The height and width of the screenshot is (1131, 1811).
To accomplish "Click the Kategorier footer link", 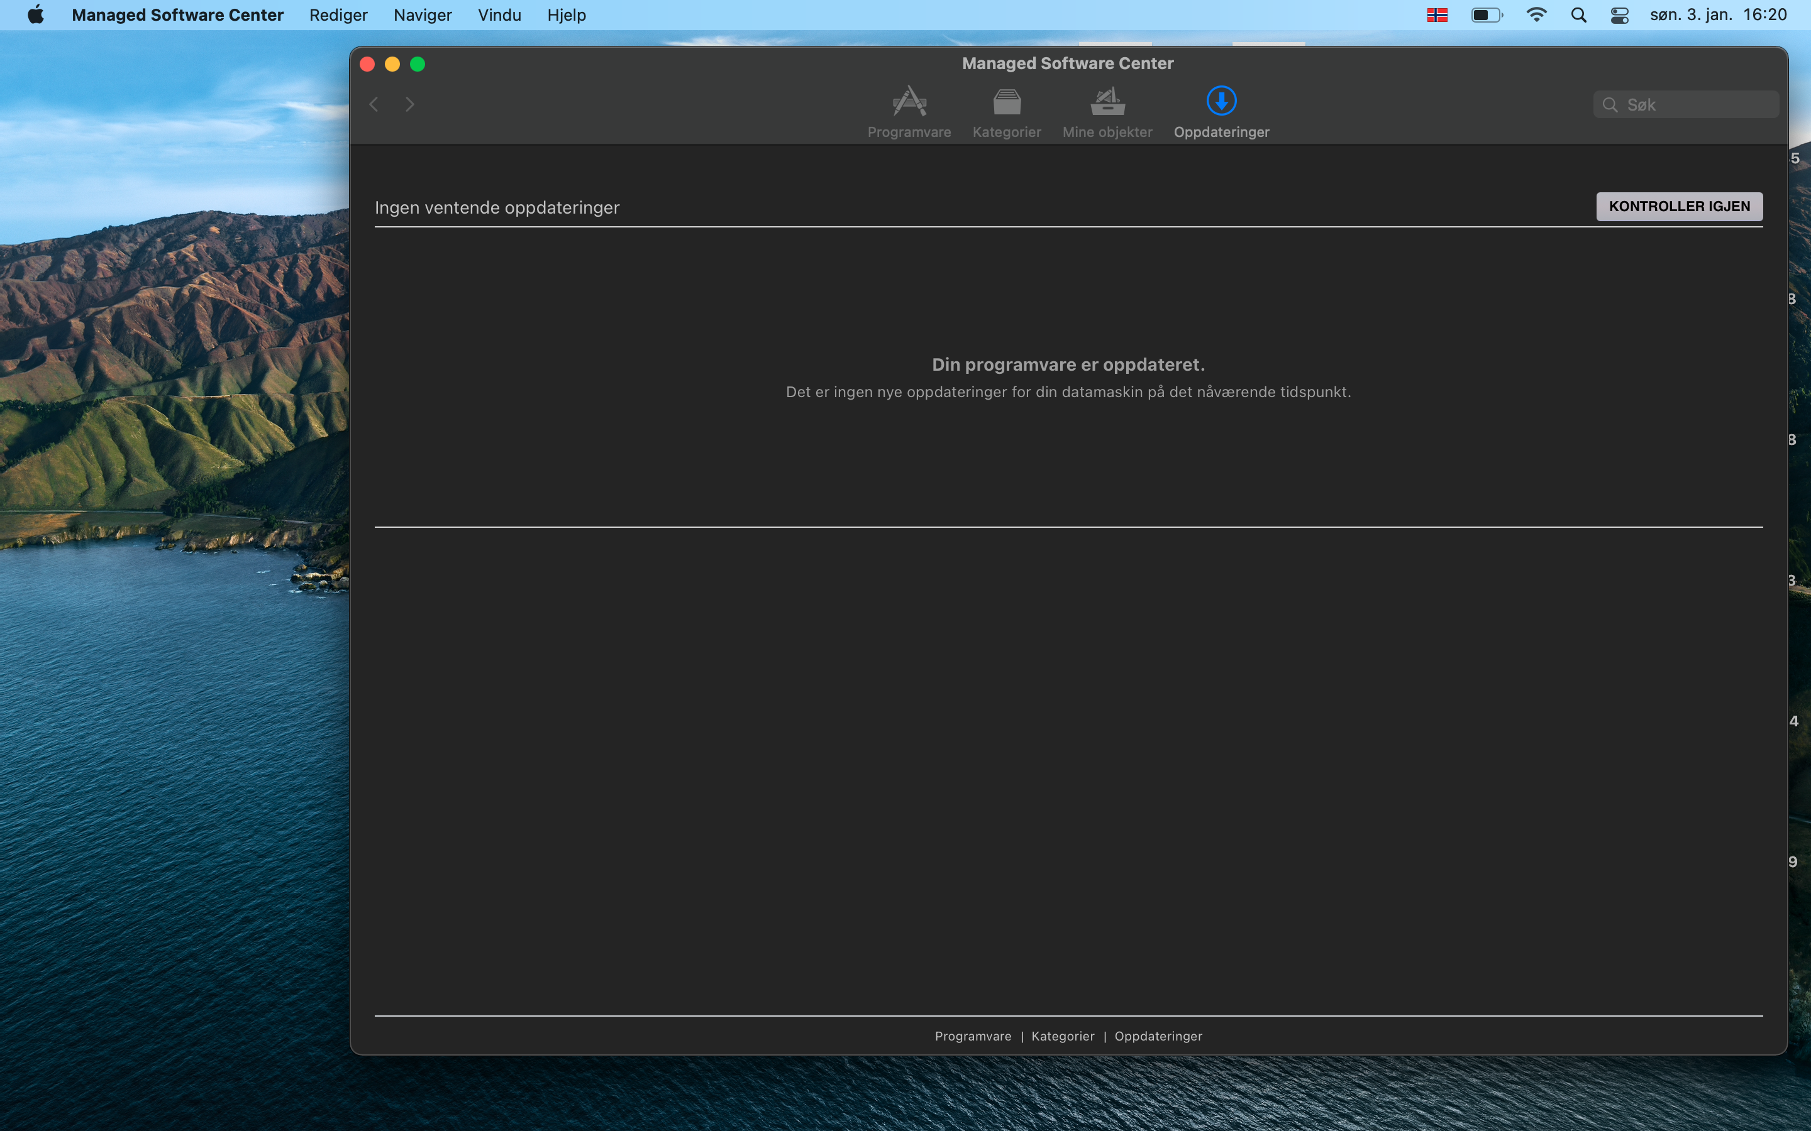I will click(1062, 1036).
